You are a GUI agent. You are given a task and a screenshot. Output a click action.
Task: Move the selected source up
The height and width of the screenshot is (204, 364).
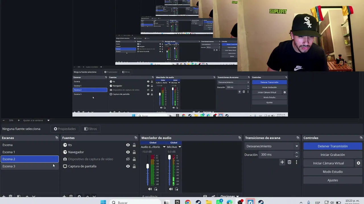87,196
